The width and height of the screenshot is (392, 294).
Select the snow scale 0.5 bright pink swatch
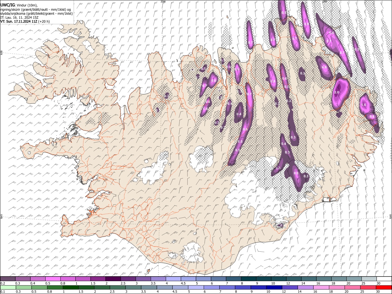click(x=53, y=279)
